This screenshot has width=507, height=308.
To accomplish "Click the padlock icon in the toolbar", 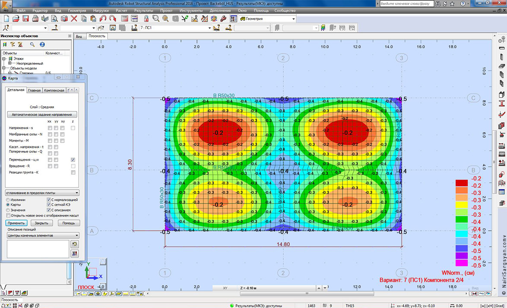I will pos(146,19).
